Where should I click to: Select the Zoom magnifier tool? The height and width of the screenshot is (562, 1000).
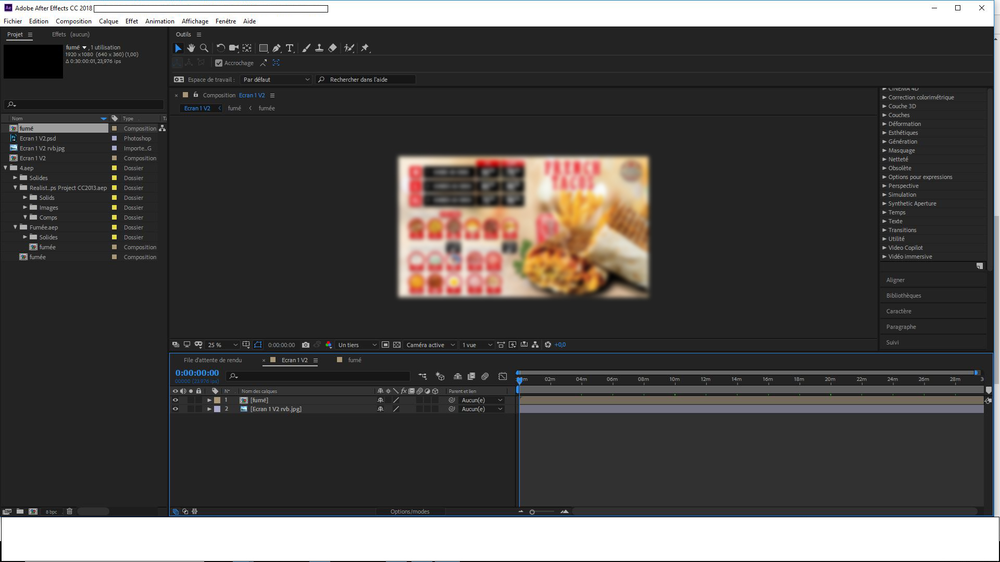(x=204, y=48)
